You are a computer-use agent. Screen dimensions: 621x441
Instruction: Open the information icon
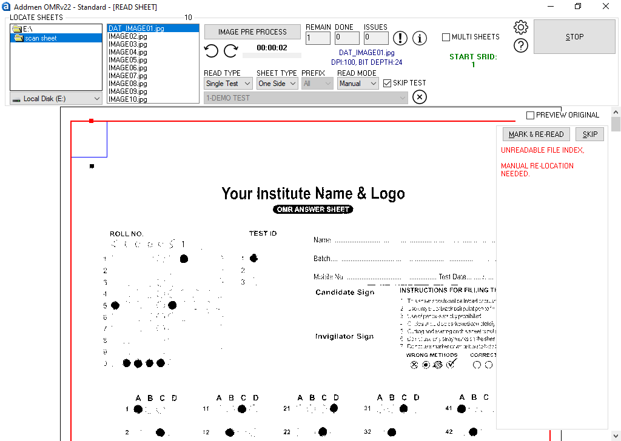[420, 38]
